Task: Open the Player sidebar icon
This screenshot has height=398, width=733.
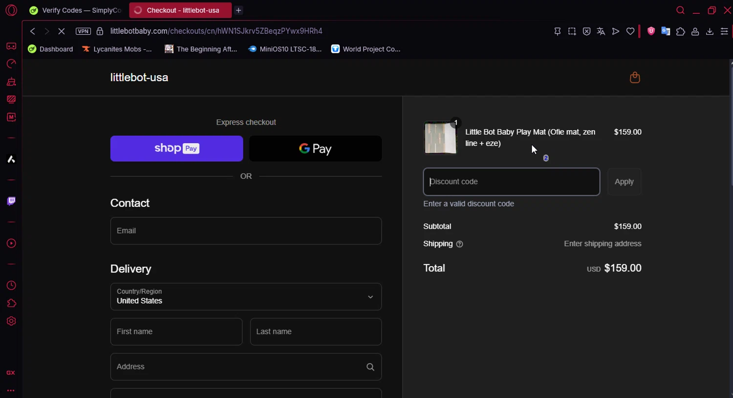Action: pos(11,243)
